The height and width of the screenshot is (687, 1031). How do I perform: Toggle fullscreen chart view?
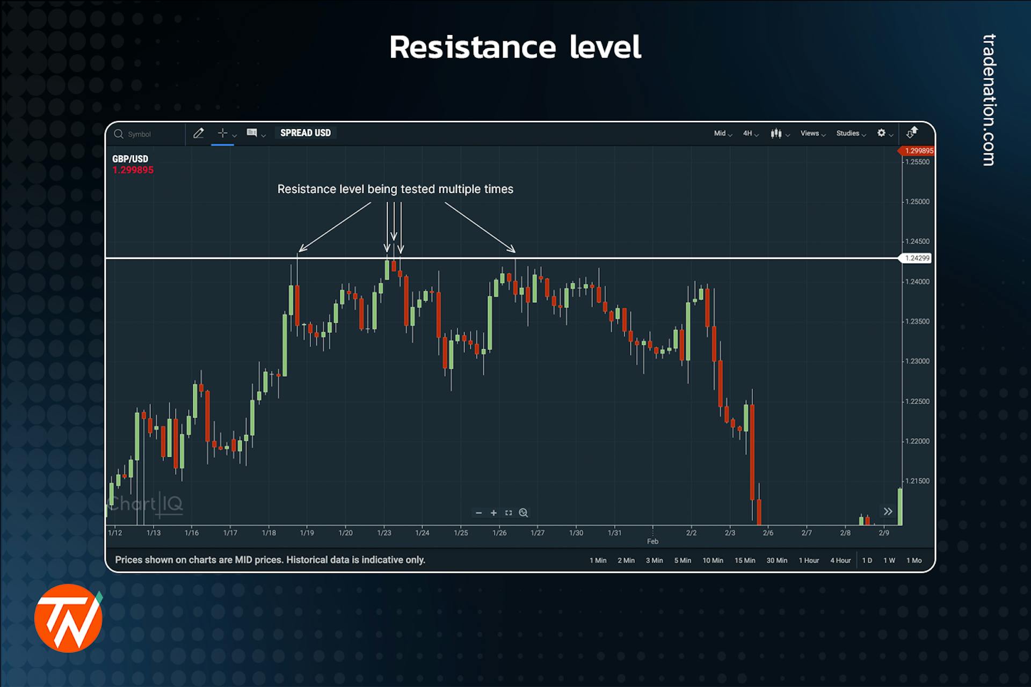508,513
